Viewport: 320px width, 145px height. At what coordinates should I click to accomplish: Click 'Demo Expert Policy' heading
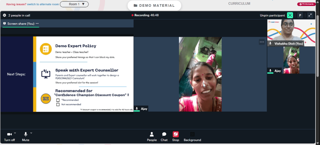[76, 46]
